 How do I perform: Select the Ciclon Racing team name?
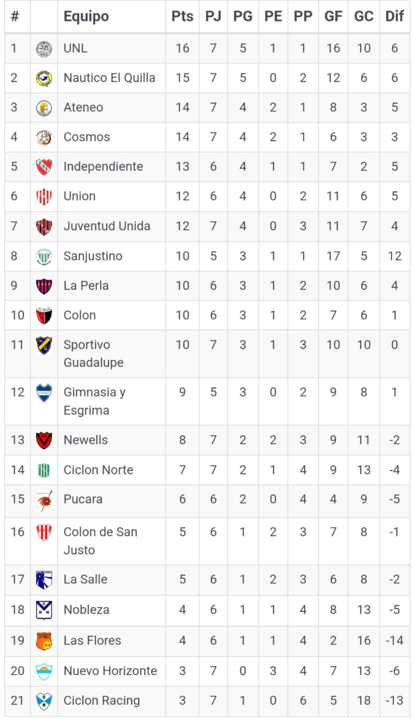102,700
